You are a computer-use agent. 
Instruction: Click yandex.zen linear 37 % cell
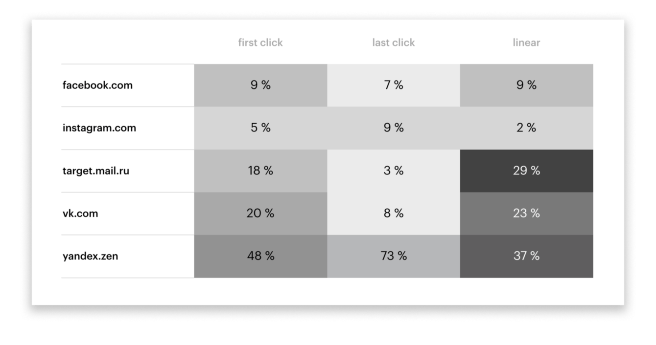click(526, 256)
